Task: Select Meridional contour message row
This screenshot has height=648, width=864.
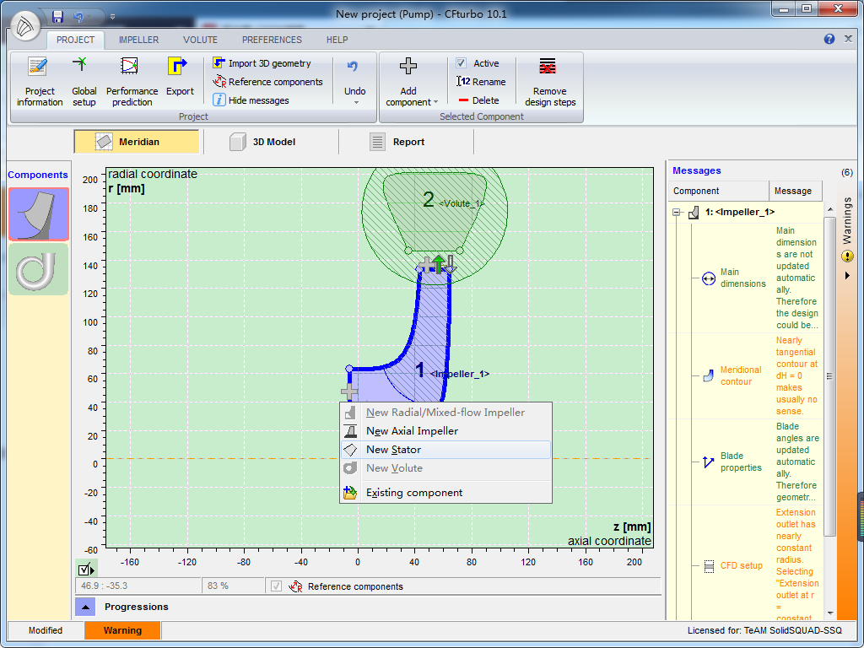Action: 745,375
